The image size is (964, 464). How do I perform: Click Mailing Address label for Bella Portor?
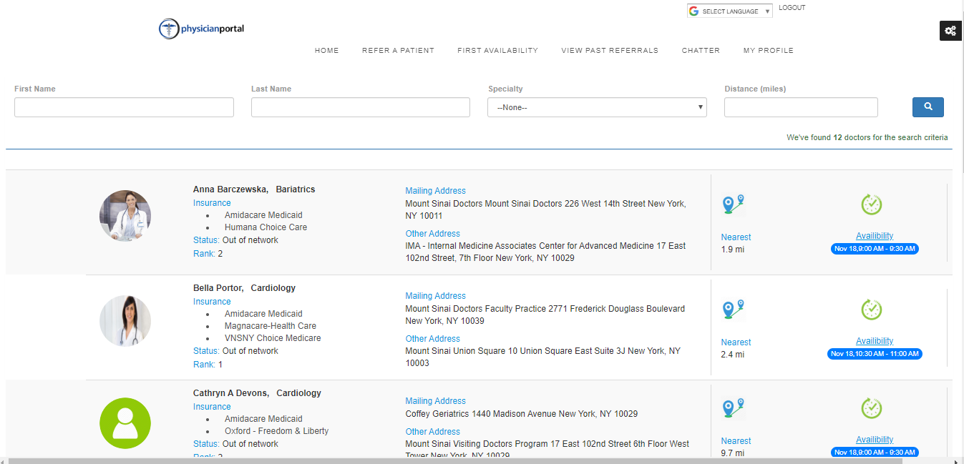[x=435, y=296]
